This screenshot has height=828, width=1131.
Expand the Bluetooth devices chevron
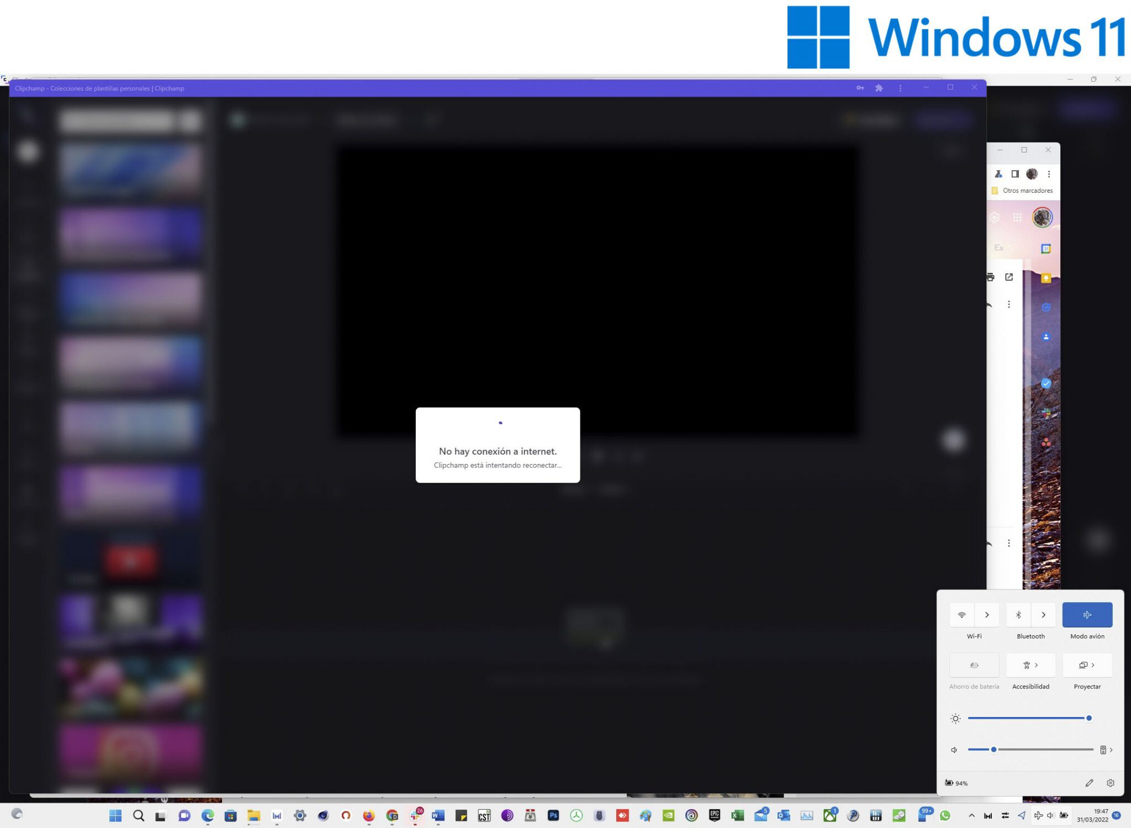coord(1044,614)
